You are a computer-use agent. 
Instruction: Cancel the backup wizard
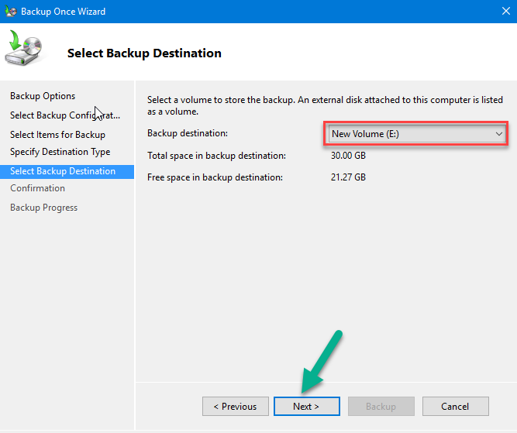[x=455, y=407]
